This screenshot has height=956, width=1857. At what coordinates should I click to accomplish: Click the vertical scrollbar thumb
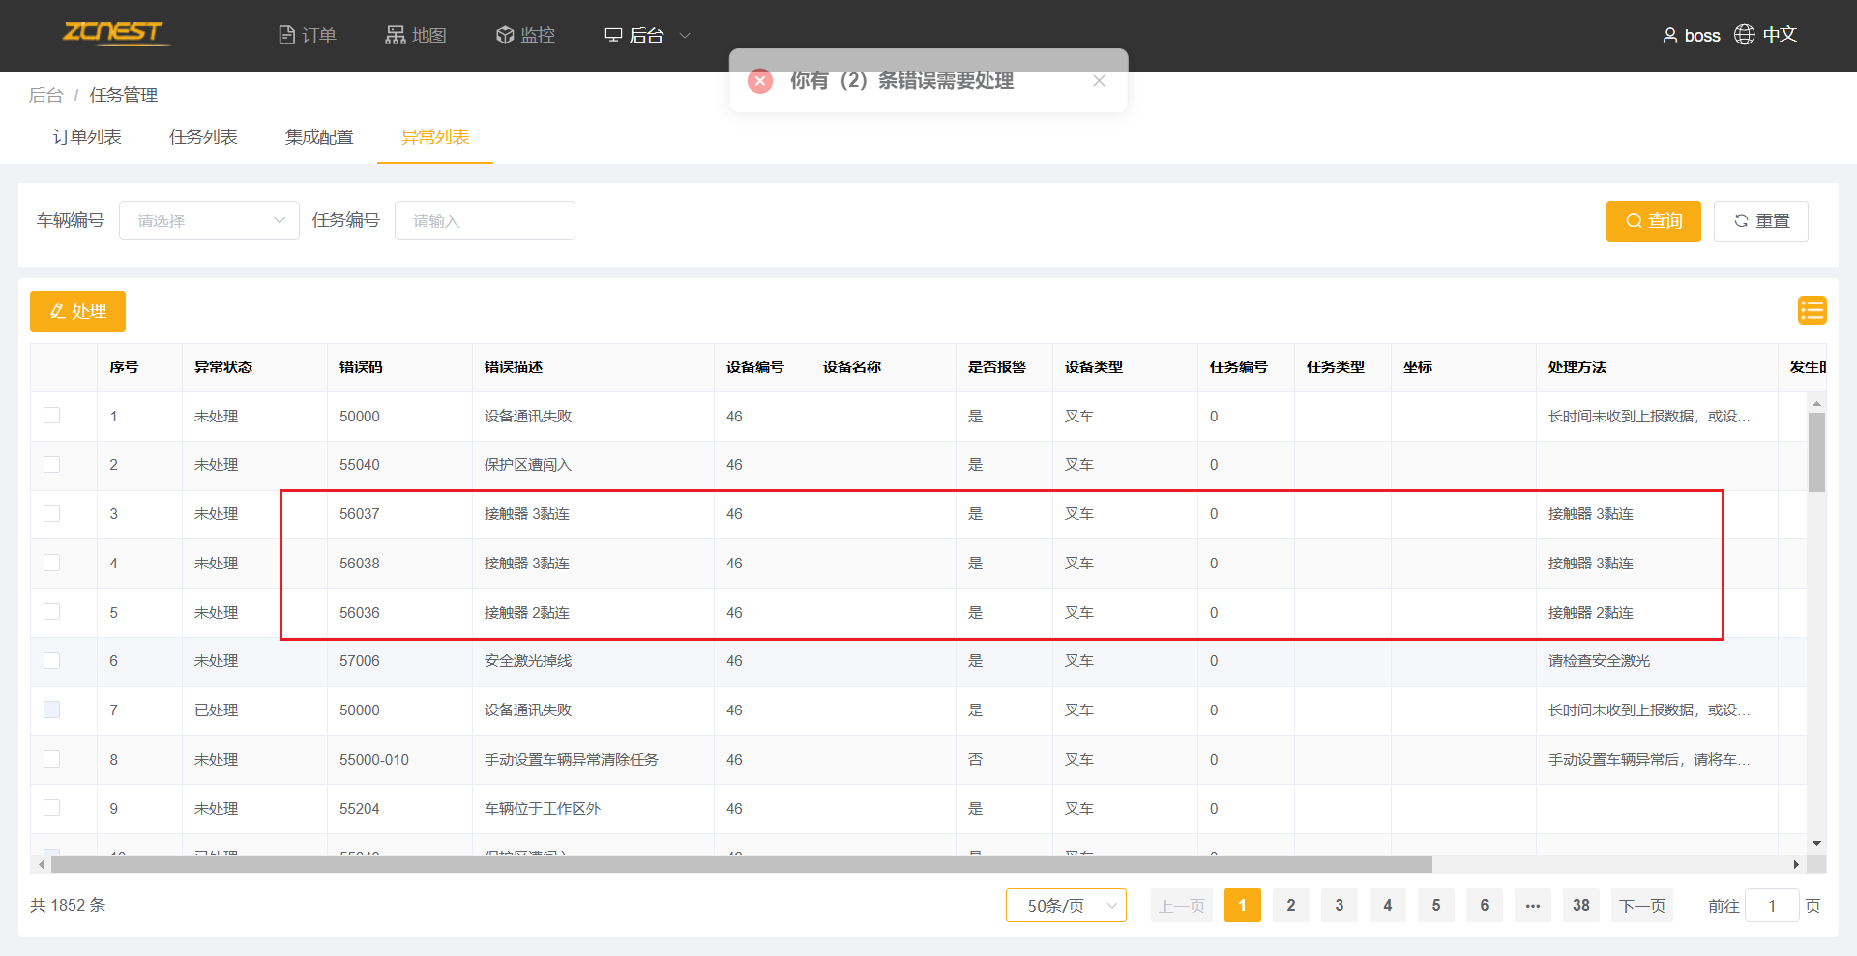tap(1817, 452)
